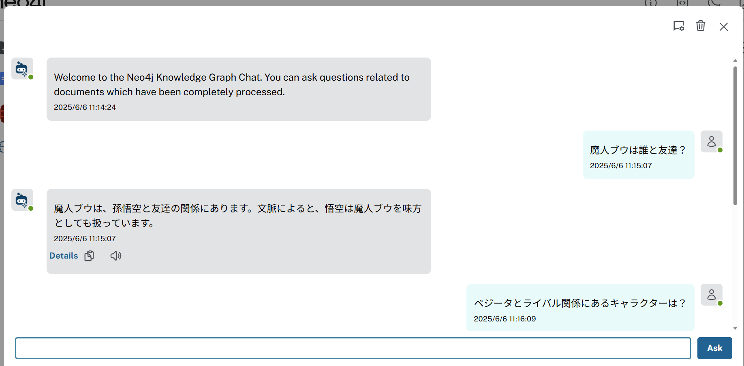This screenshot has width=744, height=366.
Task: Click the scroll-up arrow of chat
Action: [735, 60]
